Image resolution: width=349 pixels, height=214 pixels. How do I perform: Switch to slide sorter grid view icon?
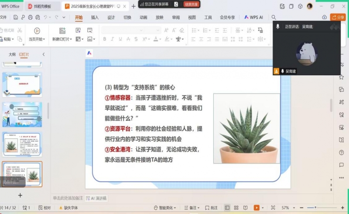(236, 208)
